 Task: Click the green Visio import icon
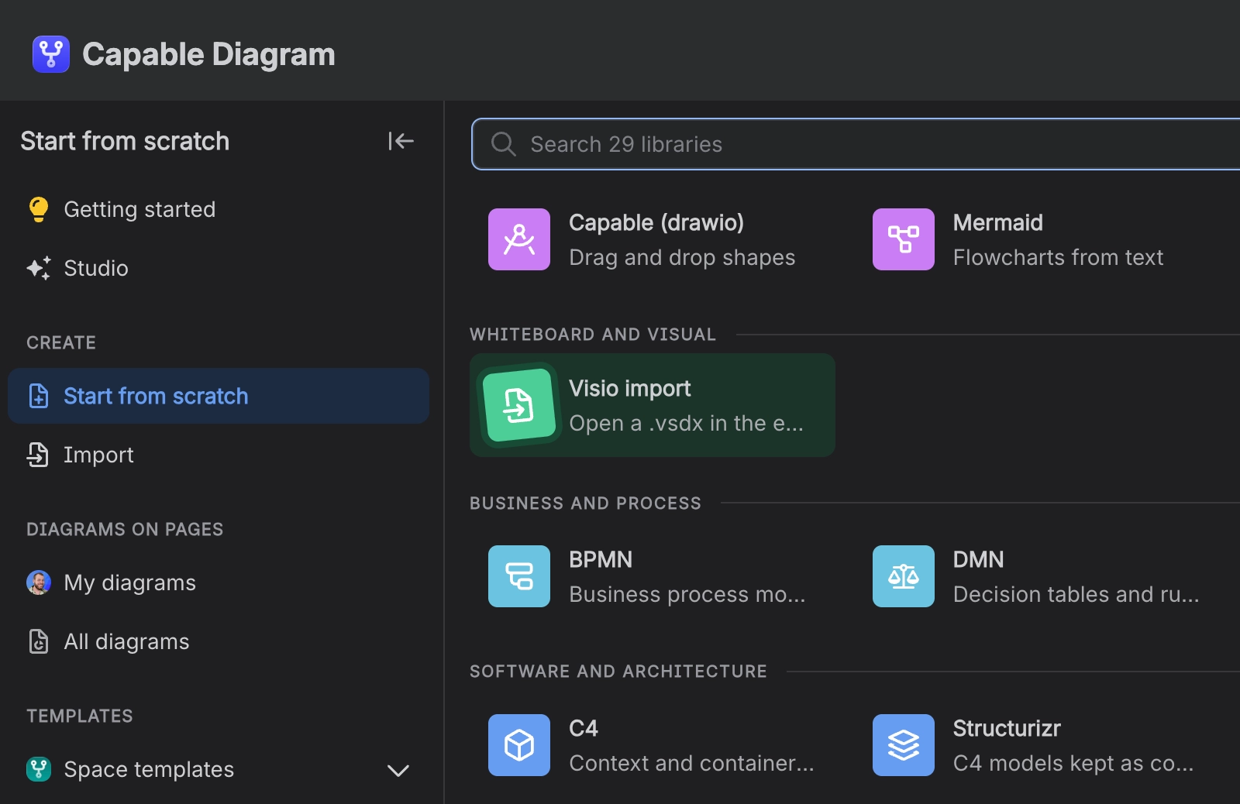(519, 405)
